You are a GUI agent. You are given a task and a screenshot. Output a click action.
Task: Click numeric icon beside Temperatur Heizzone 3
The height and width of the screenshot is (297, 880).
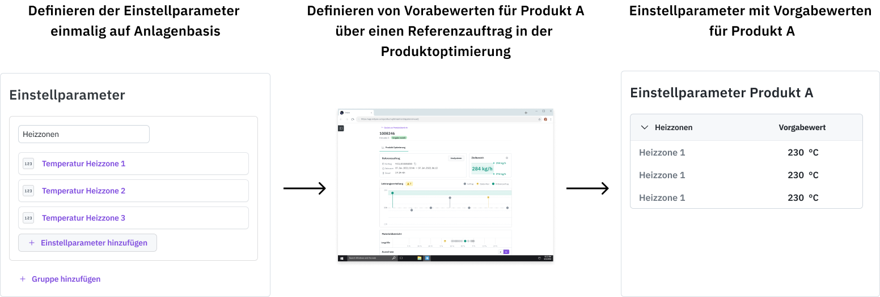[x=28, y=218]
